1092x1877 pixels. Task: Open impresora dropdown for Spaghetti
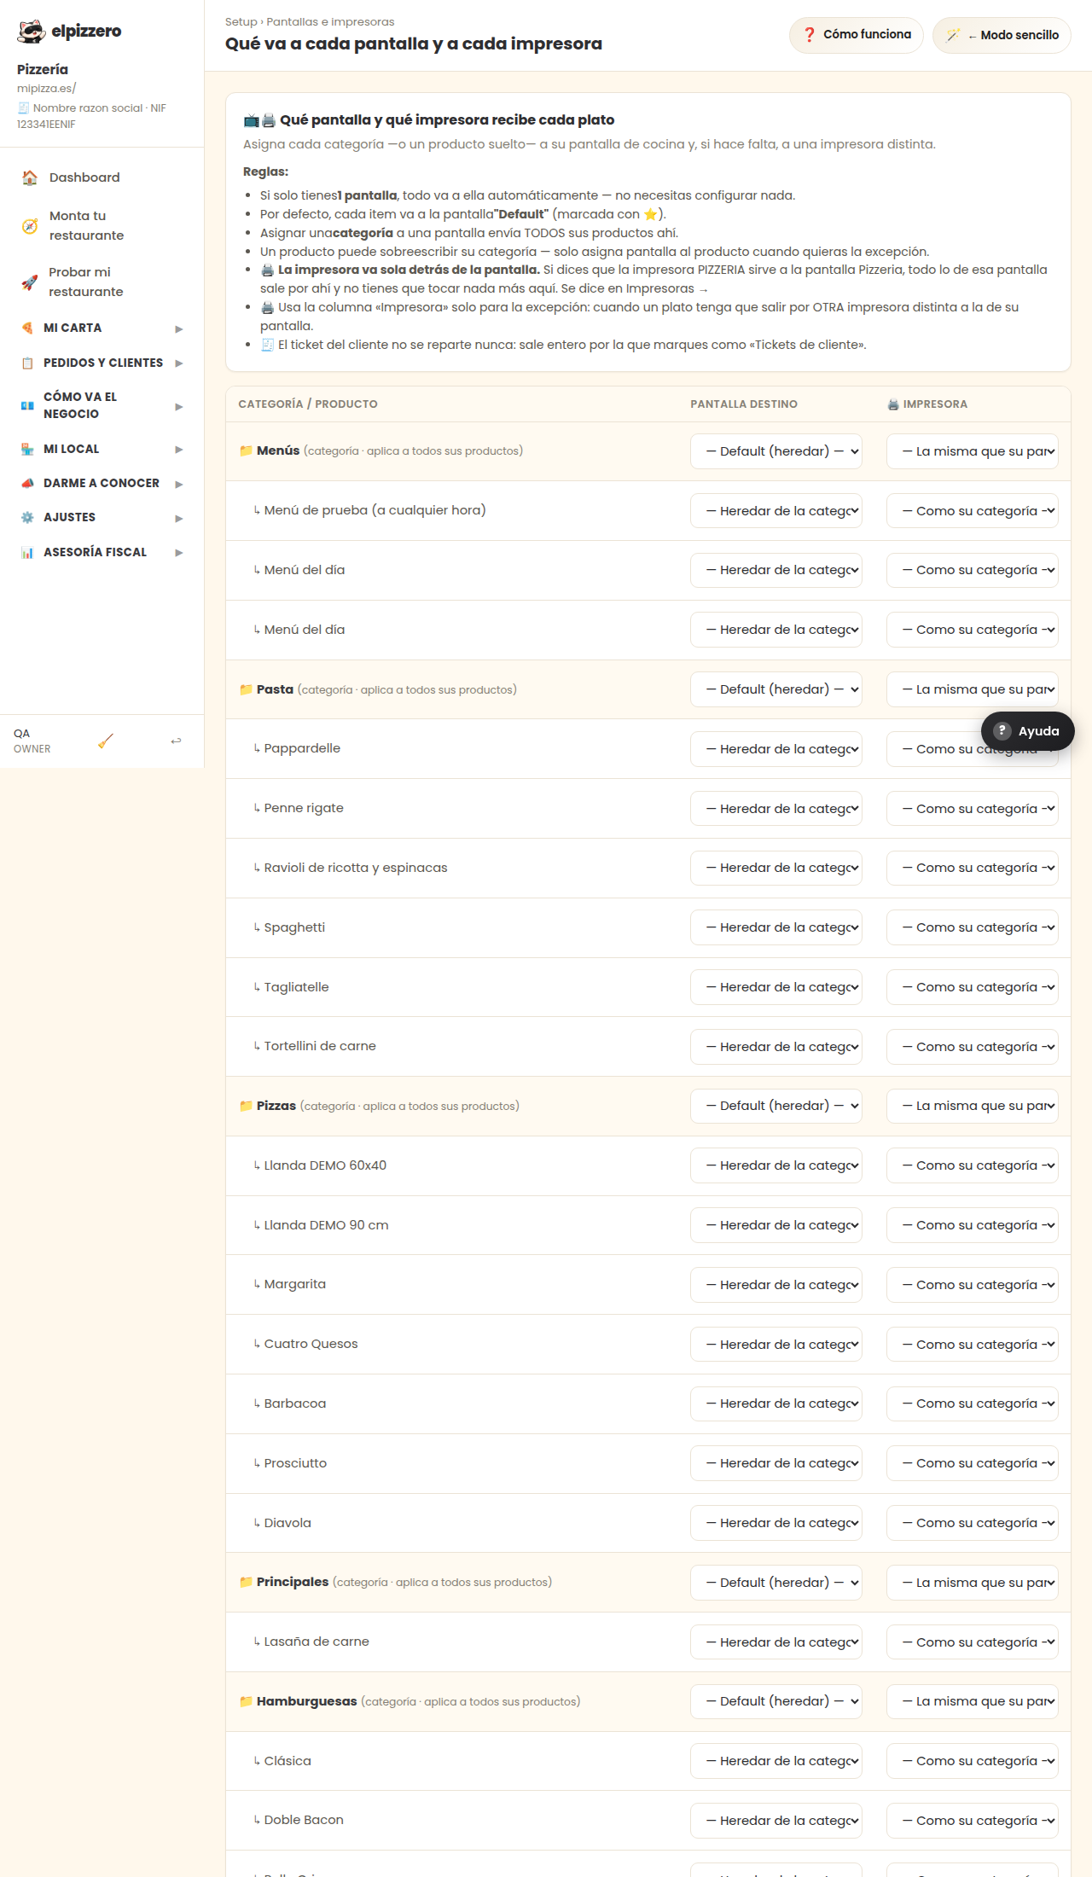click(x=973, y=927)
